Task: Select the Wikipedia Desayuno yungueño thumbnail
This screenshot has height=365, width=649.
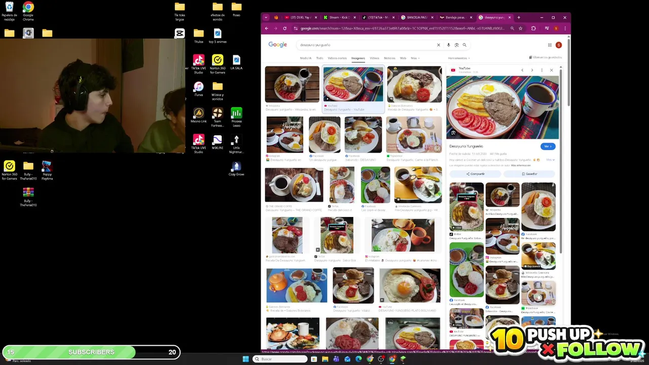Action: [292, 84]
